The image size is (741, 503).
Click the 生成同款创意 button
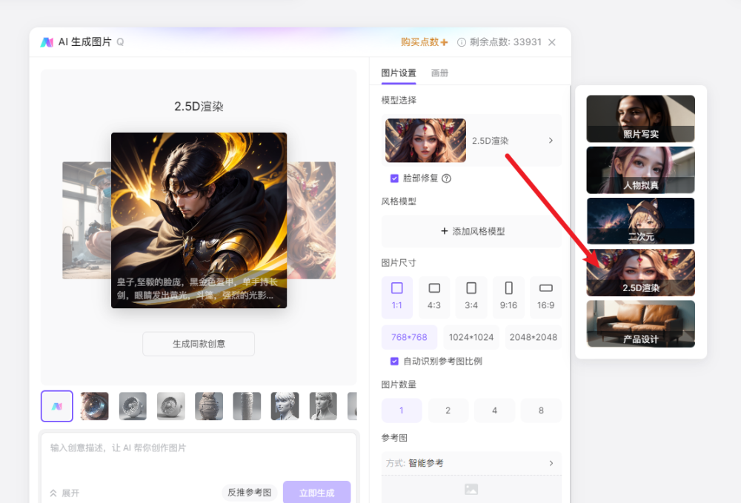199,344
